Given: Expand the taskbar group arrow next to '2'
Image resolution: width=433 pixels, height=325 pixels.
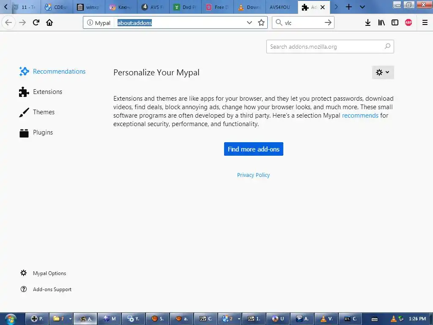Looking at the screenshot, I should point(239,319).
